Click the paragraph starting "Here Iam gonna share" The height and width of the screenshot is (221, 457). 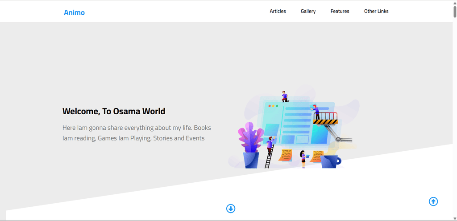(137, 133)
